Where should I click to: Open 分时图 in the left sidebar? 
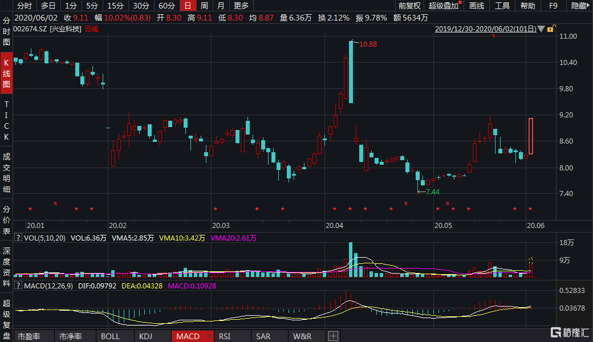tap(6, 31)
